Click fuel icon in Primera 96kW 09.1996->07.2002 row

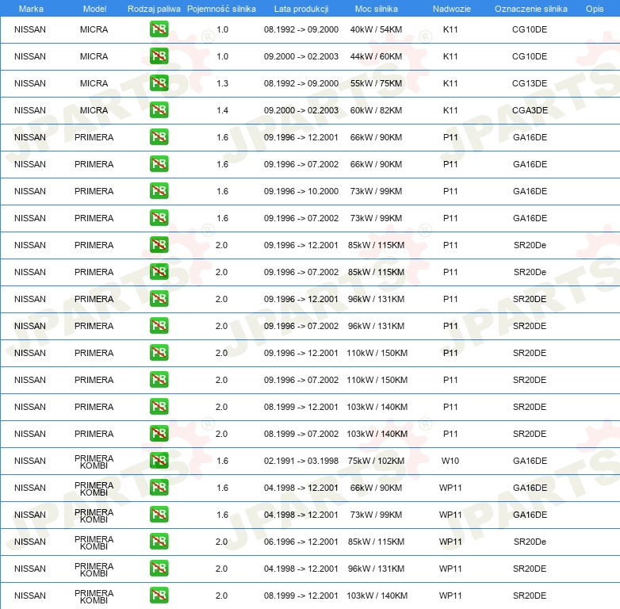tap(159, 325)
